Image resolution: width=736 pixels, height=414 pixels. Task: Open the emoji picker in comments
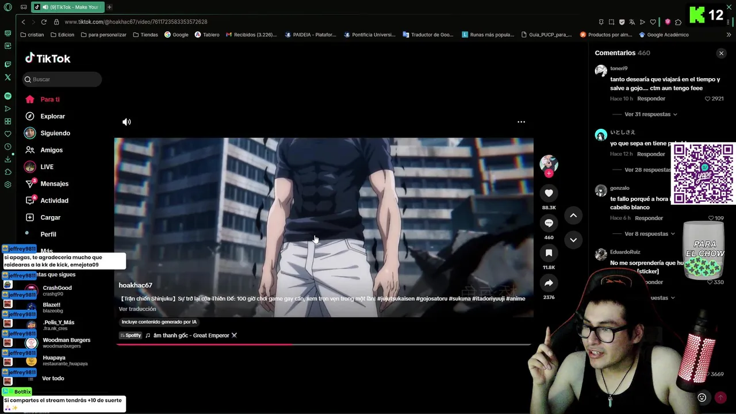coord(701,397)
